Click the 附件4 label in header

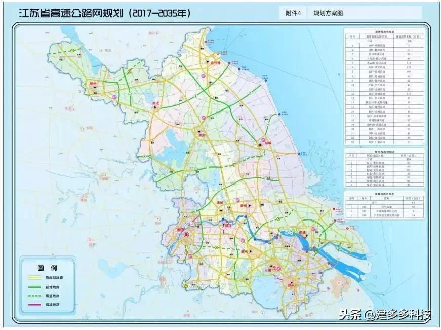point(293,13)
